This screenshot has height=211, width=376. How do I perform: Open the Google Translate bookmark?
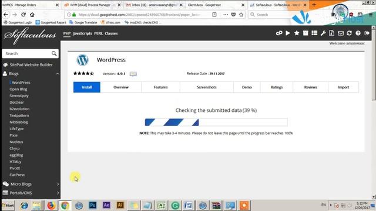(x=83, y=22)
